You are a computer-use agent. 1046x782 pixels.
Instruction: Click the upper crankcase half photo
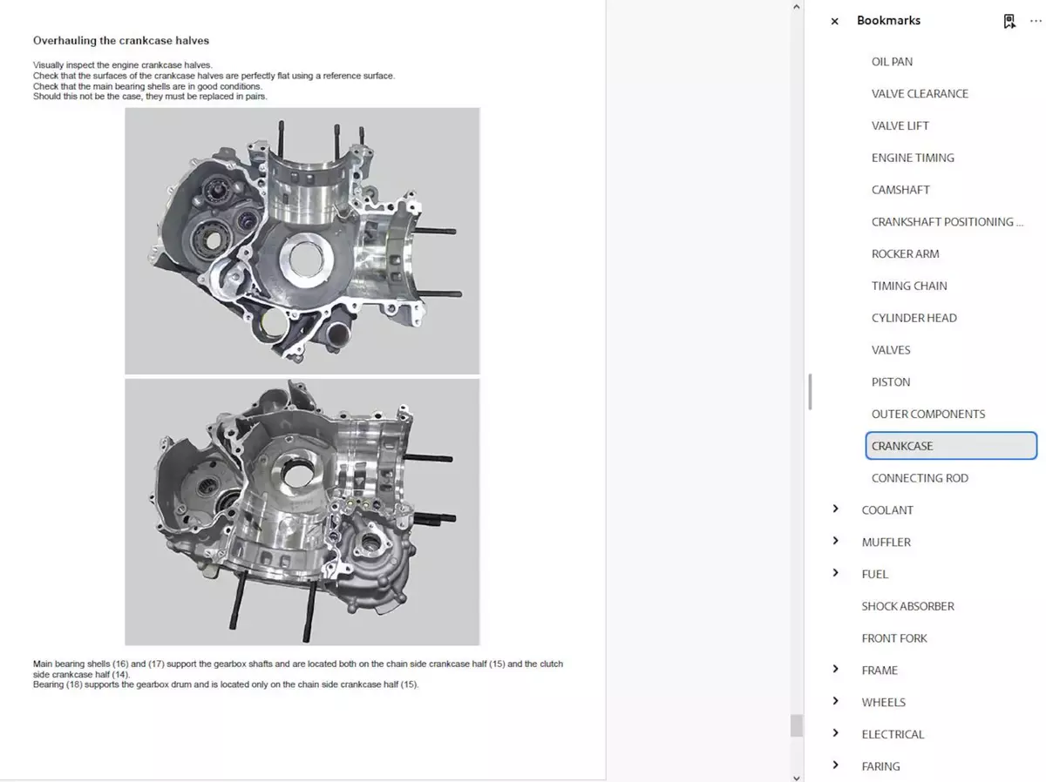click(302, 240)
